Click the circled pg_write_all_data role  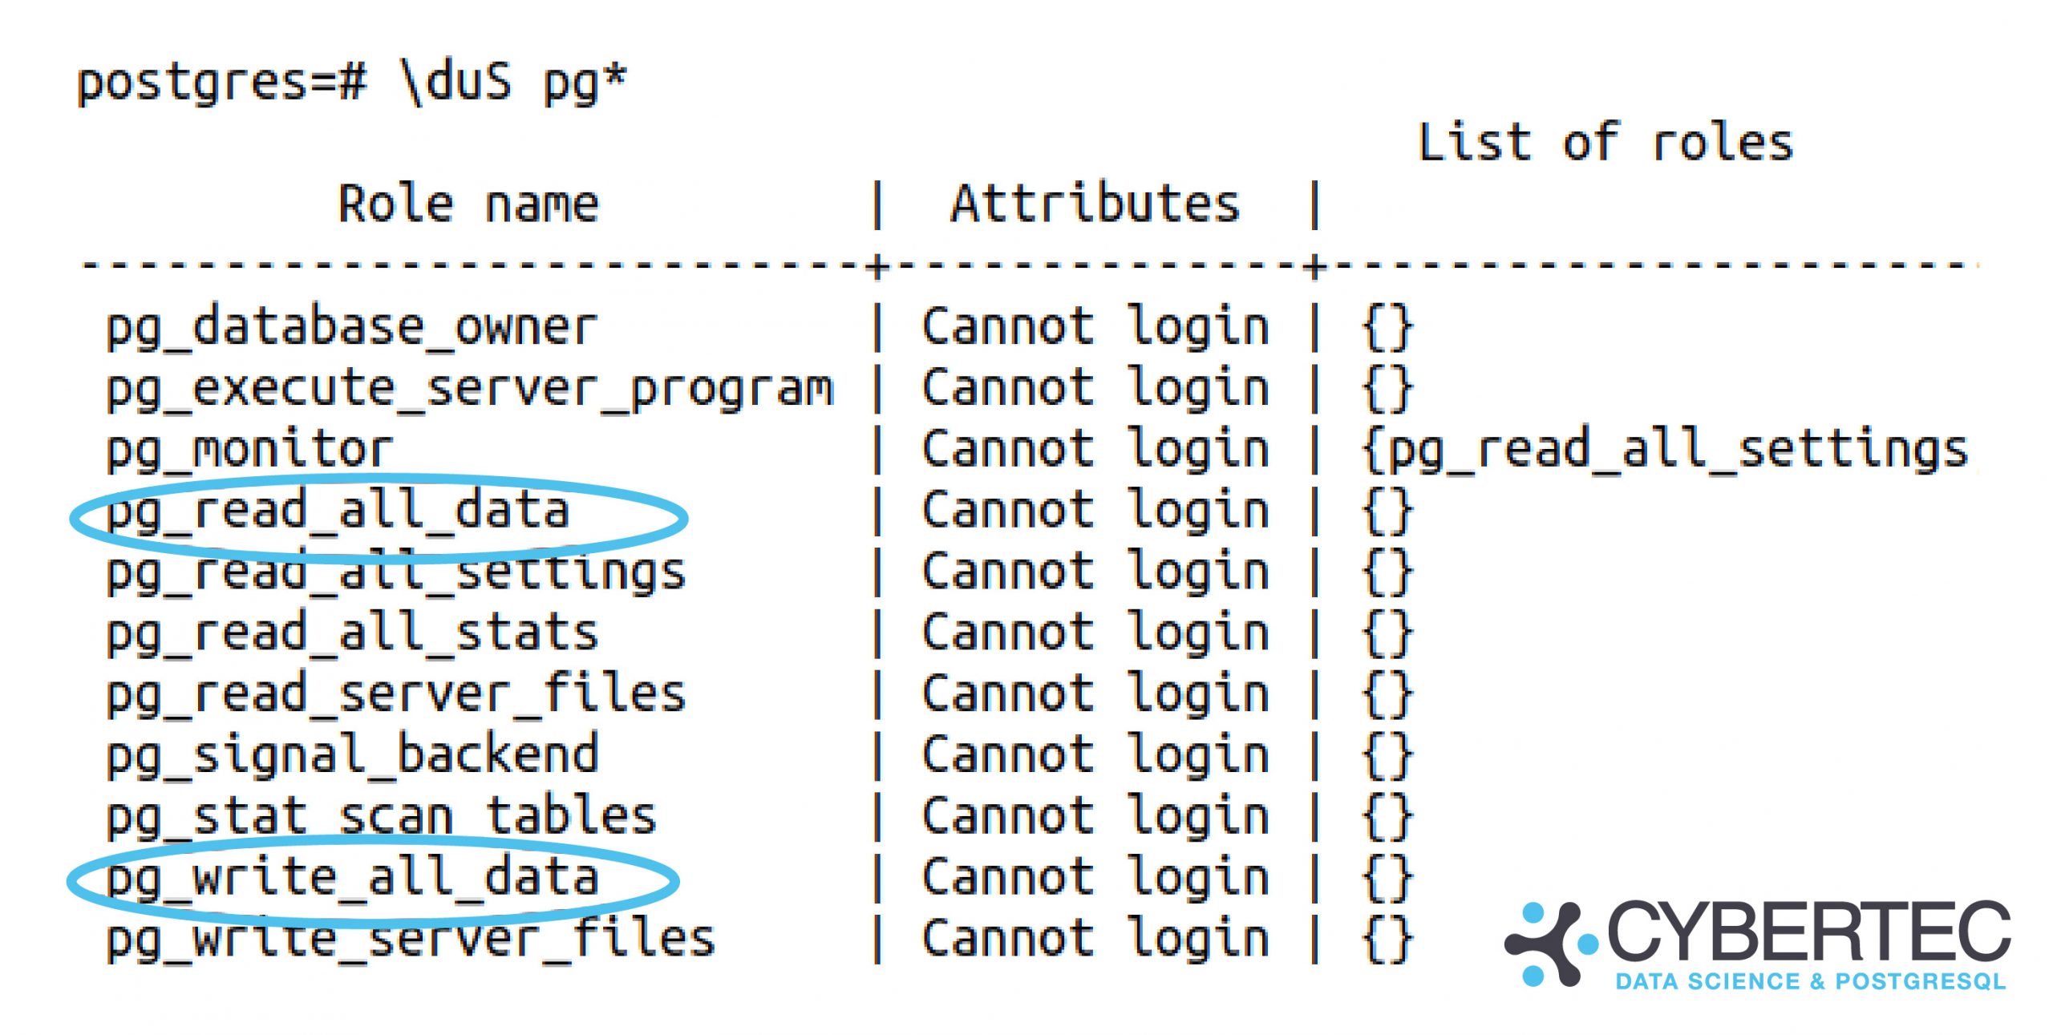pyautogui.click(x=353, y=878)
